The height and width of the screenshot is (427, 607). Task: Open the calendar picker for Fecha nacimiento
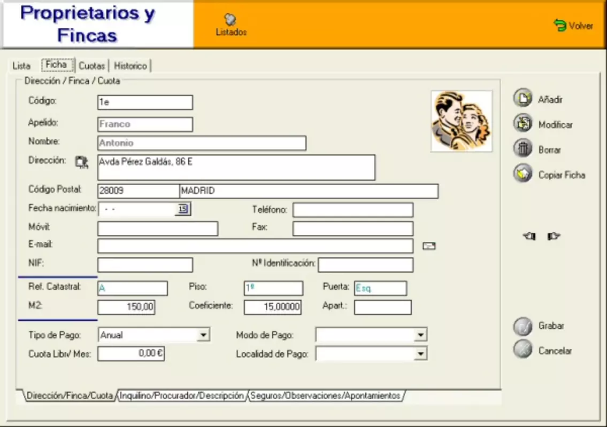click(x=183, y=209)
